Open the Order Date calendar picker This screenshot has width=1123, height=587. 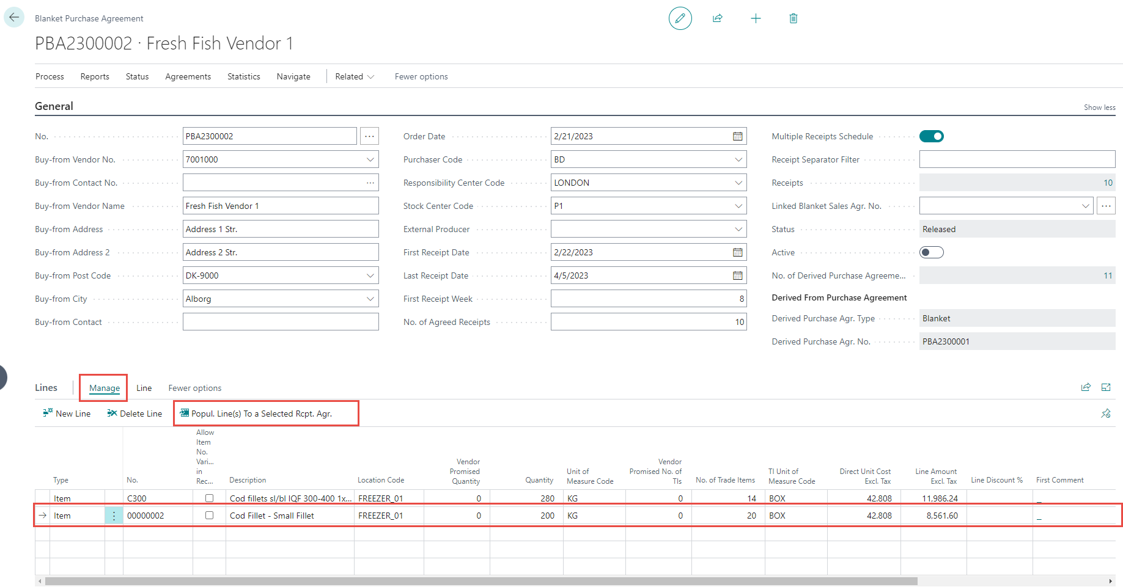click(x=738, y=136)
